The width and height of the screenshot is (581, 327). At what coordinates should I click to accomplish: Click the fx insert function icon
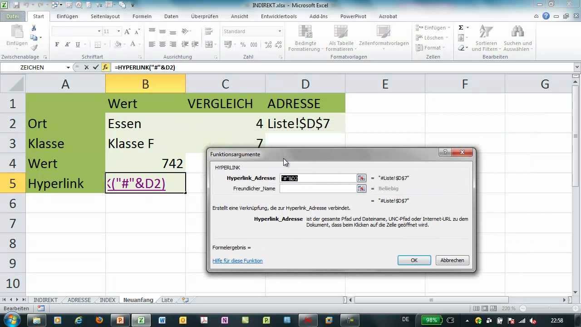105,67
